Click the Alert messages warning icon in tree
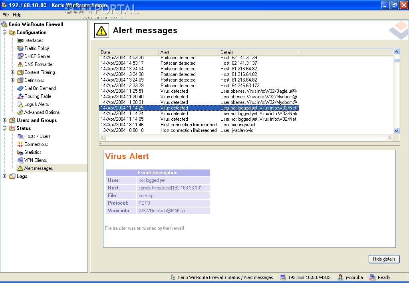409x283 pixels. [x=20, y=168]
